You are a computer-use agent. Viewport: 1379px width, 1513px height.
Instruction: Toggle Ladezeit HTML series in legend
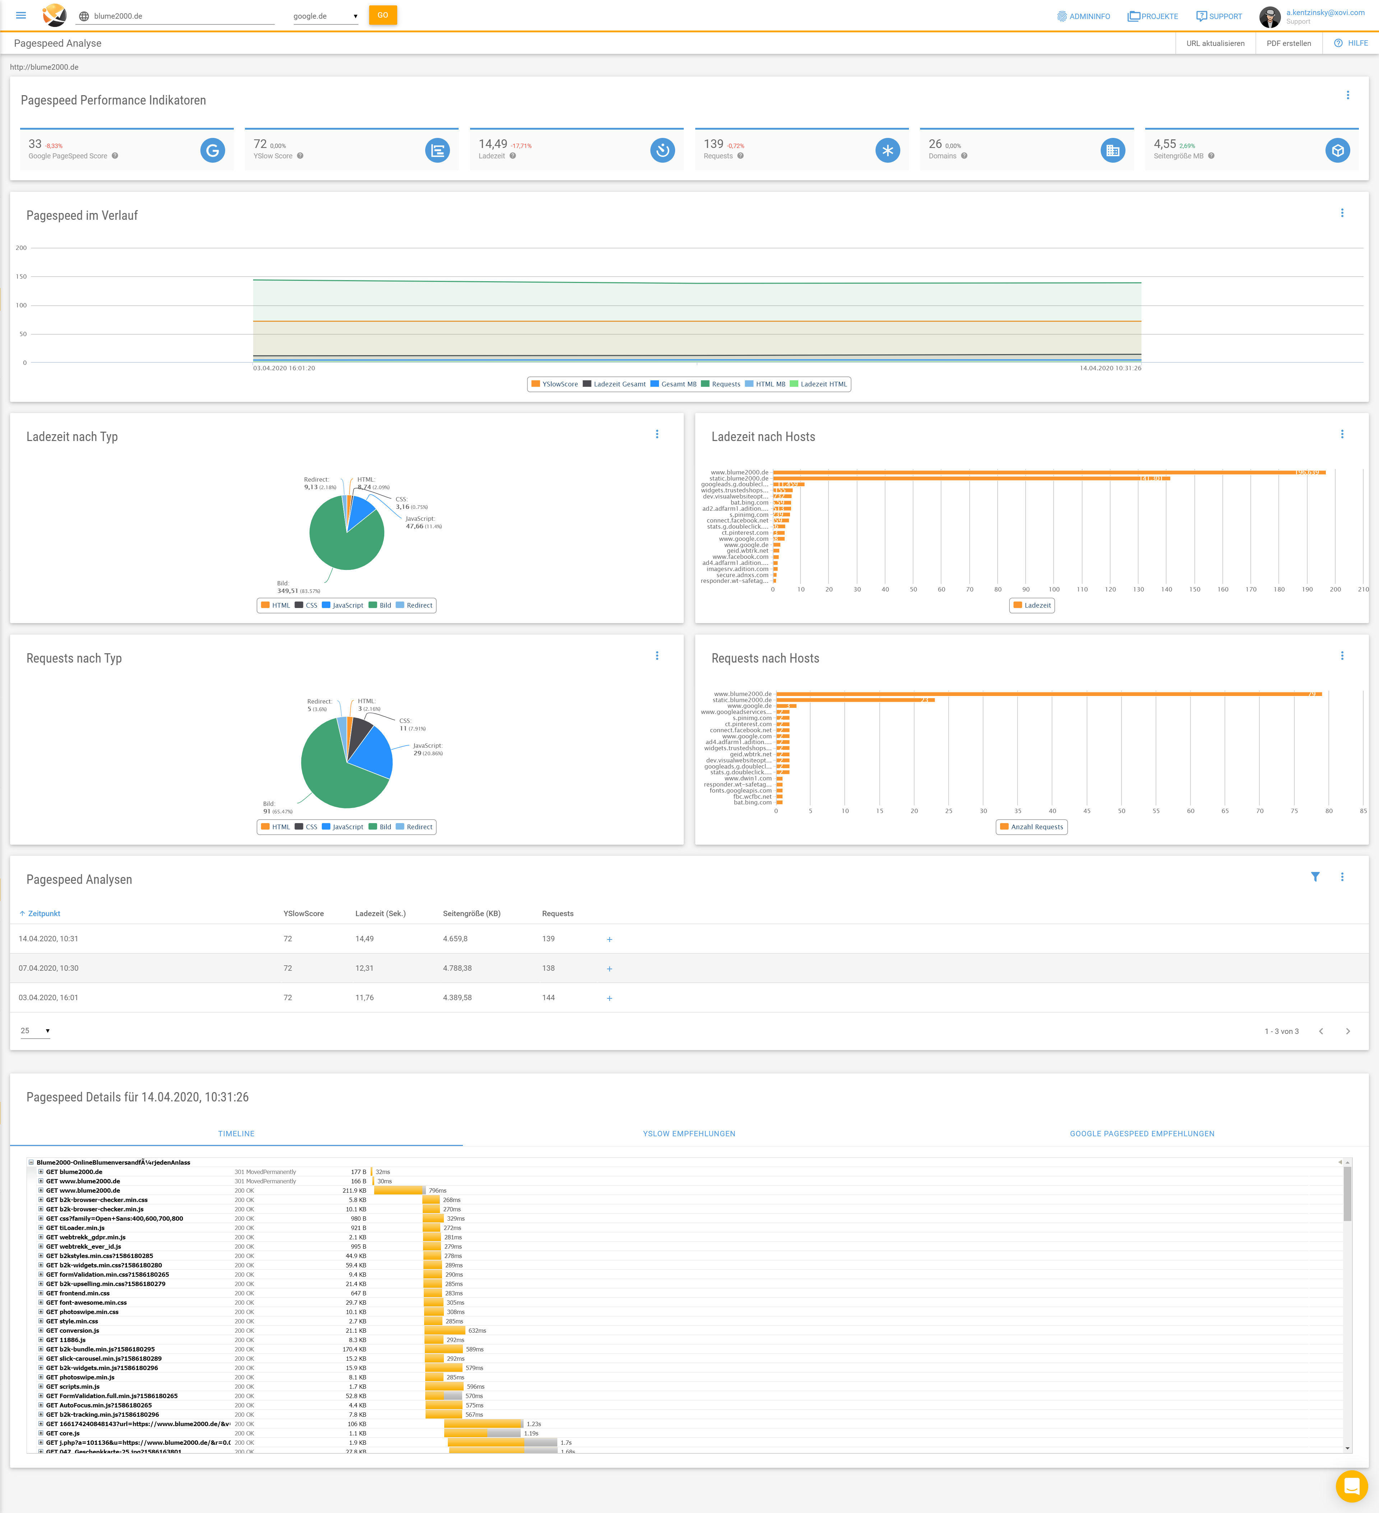click(818, 384)
